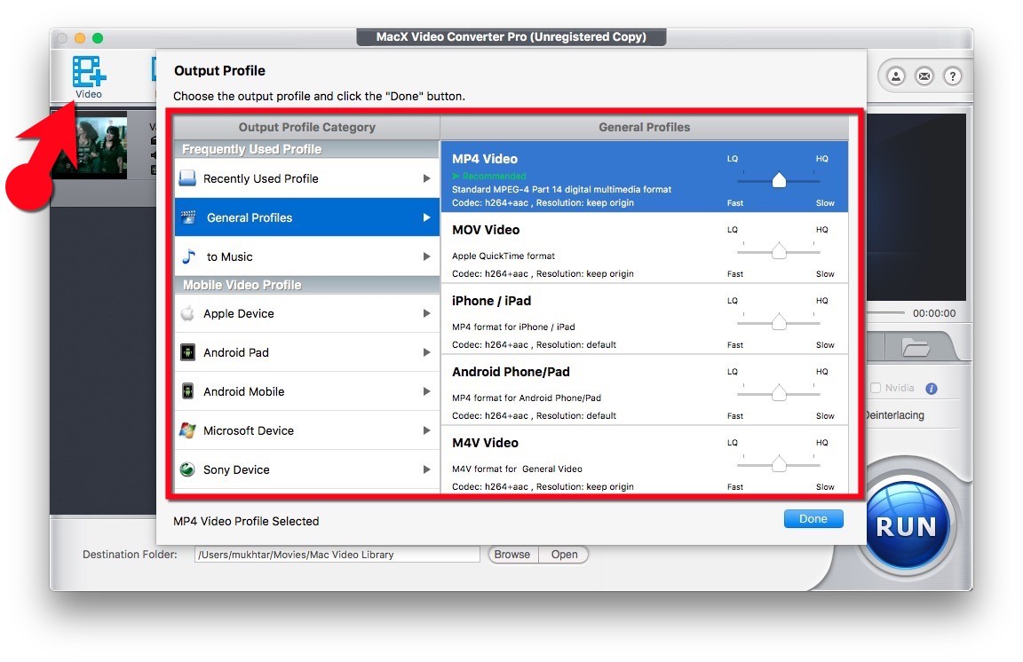Select the Recently Used Profile category

[x=307, y=178]
